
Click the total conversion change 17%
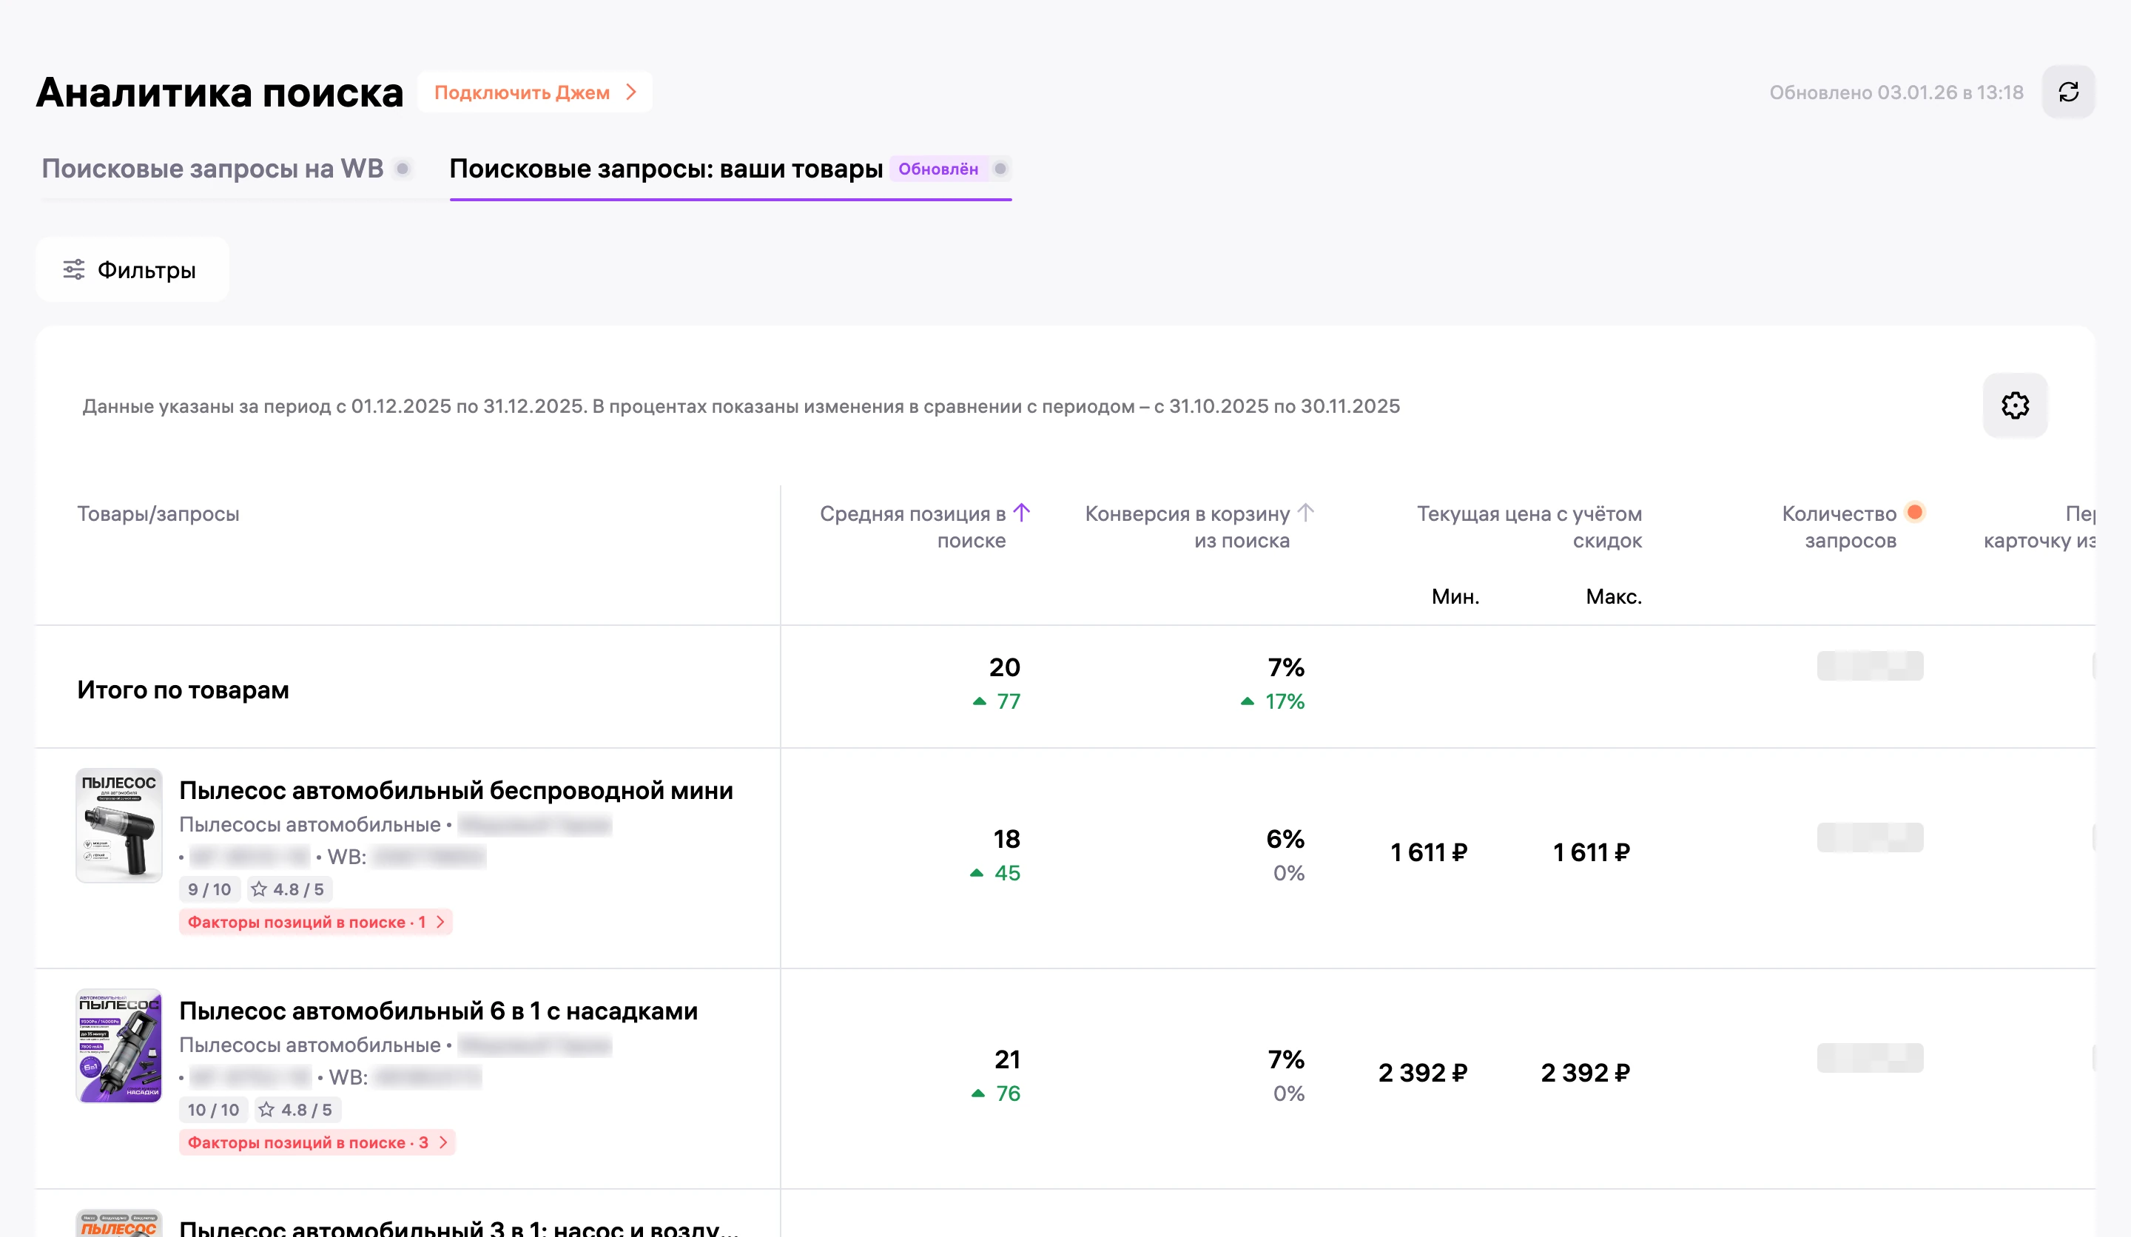[1285, 701]
